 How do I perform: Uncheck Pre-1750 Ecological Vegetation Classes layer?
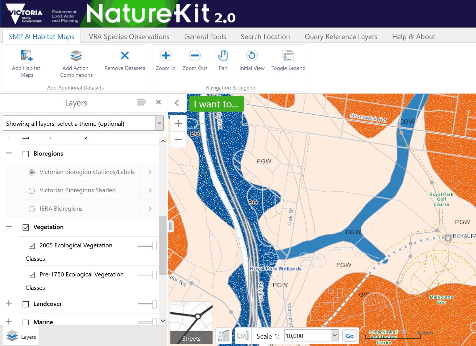coord(32,275)
